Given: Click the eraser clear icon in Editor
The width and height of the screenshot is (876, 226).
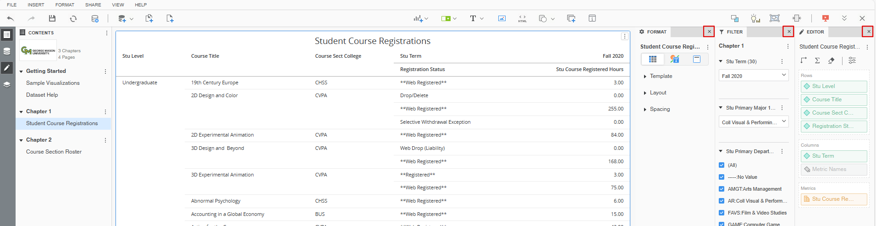Looking at the screenshot, I should tap(831, 61).
